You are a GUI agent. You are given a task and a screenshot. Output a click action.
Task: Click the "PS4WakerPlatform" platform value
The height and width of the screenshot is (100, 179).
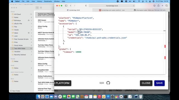(82, 18)
